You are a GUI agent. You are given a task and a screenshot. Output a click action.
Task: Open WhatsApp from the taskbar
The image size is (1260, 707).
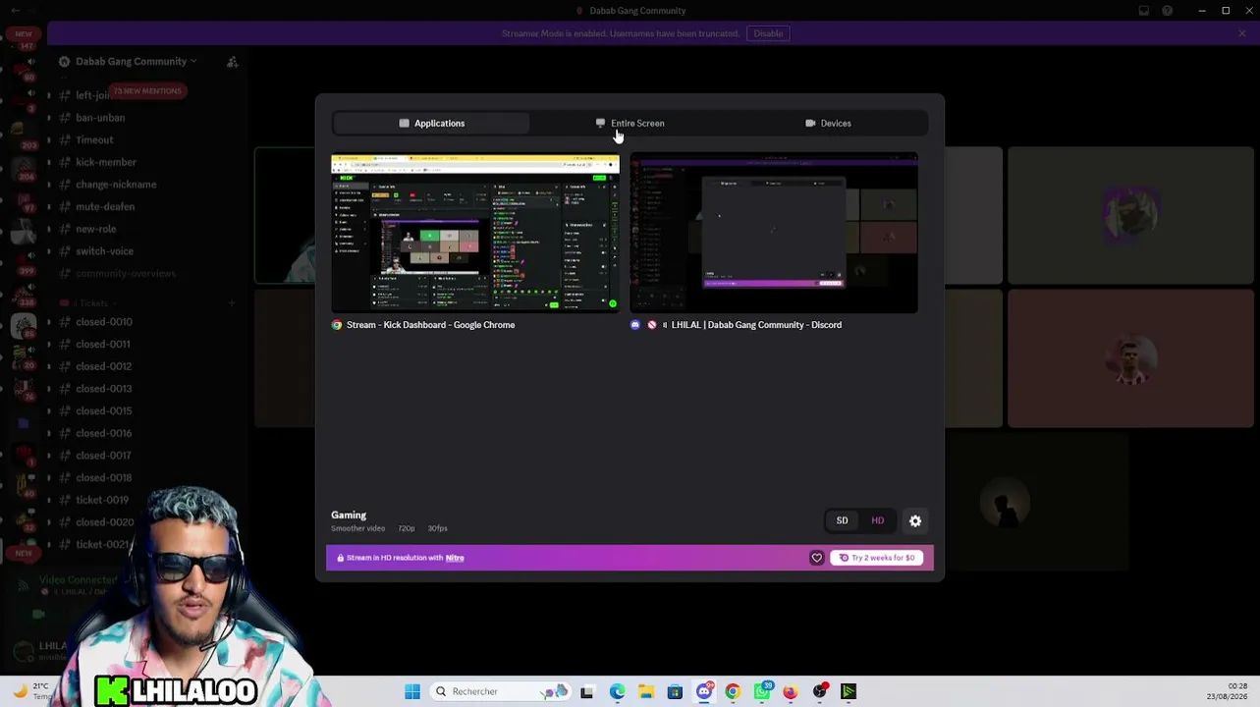[762, 691]
